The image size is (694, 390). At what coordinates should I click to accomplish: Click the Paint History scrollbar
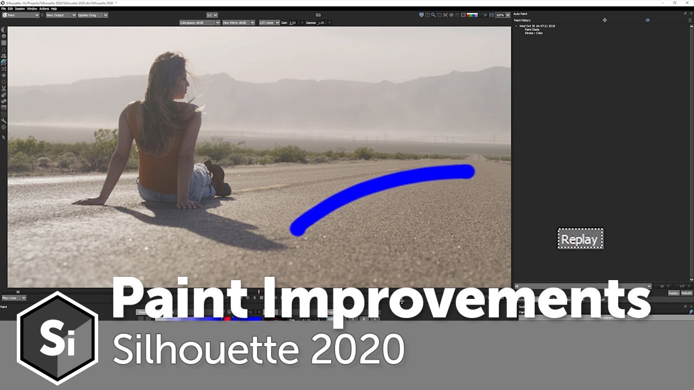pyautogui.click(x=691, y=153)
